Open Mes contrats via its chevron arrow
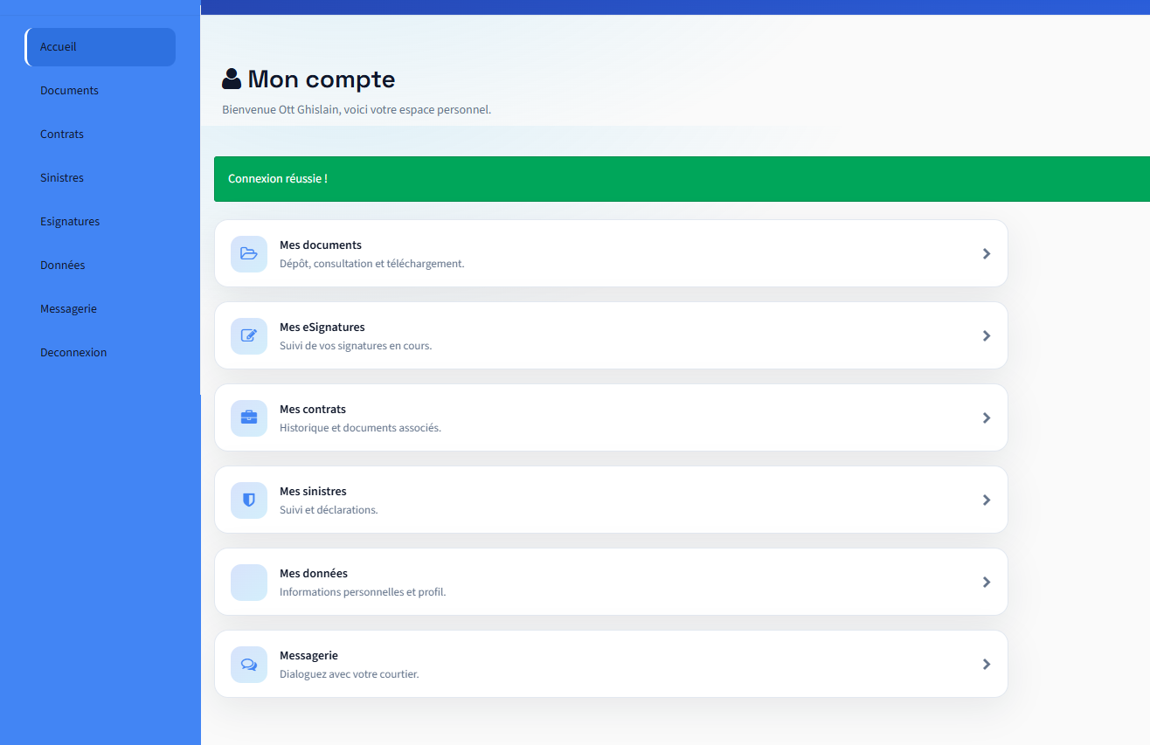This screenshot has width=1150, height=745. (x=987, y=417)
